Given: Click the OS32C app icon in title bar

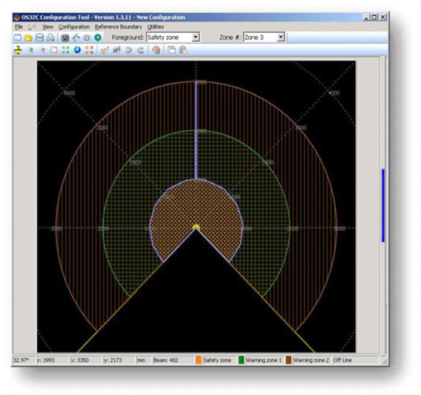Looking at the screenshot, I should 17,18.
